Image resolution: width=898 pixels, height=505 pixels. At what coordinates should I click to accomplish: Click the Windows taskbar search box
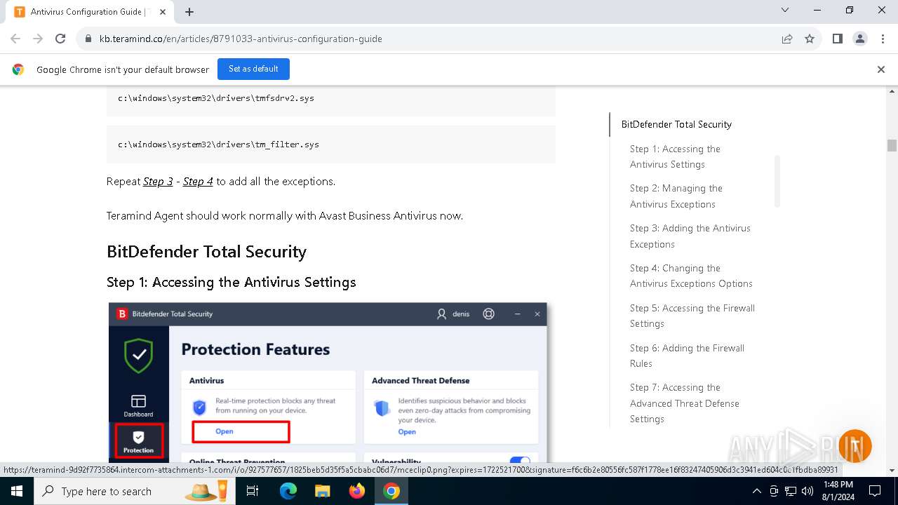[133, 491]
